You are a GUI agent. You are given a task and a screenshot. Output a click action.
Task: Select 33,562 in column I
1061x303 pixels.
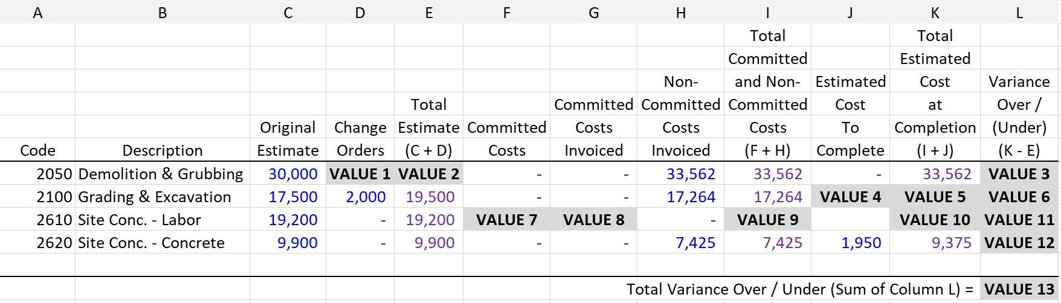[767, 174]
